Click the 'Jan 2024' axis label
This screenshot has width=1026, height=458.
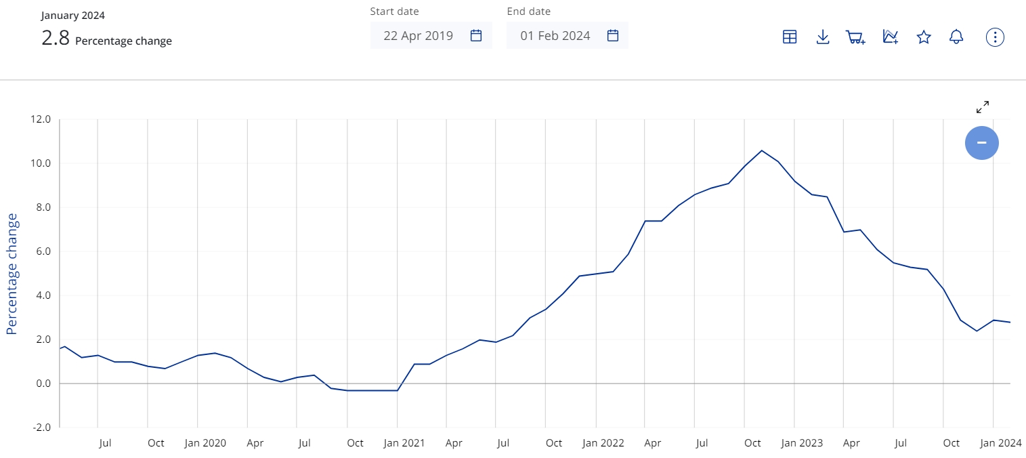point(1001,443)
